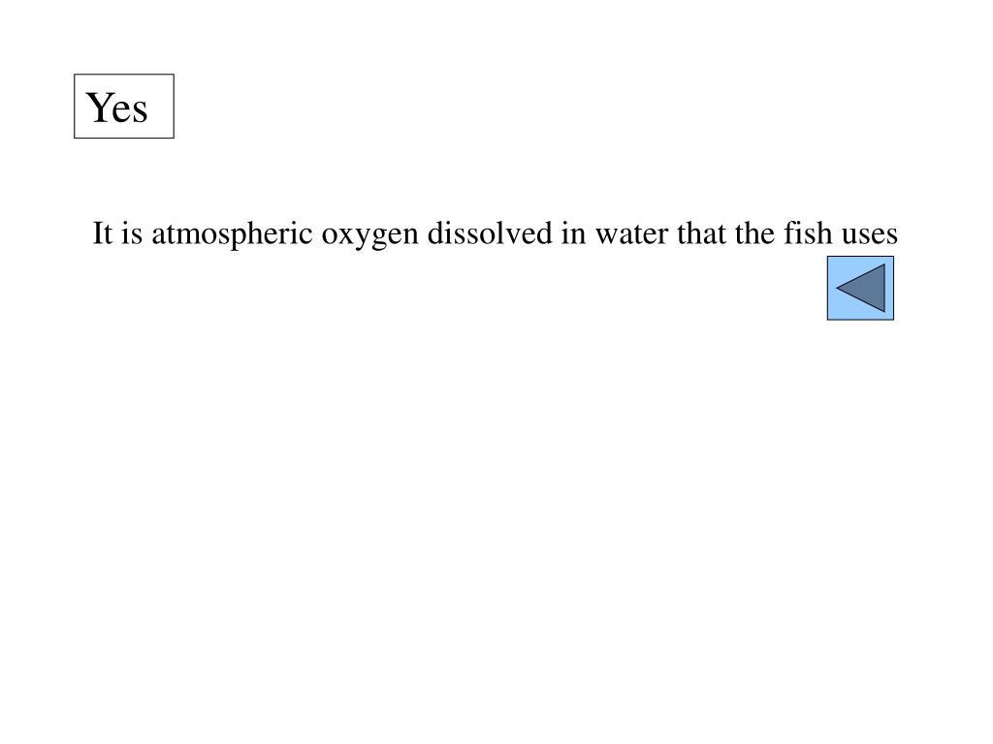The width and height of the screenshot is (993, 744).
Task: Select the word "fish"
Action: click(808, 232)
